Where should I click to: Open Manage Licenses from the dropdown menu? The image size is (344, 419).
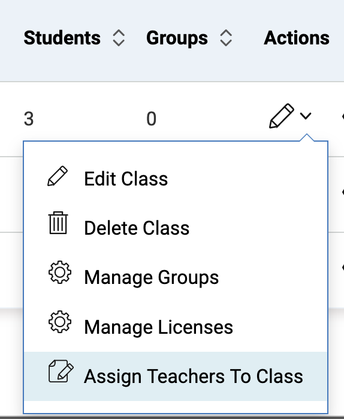pyautogui.click(x=176, y=327)
